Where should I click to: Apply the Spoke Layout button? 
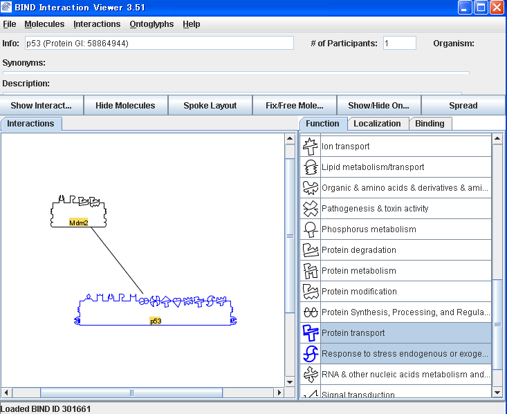coord(210,105)
